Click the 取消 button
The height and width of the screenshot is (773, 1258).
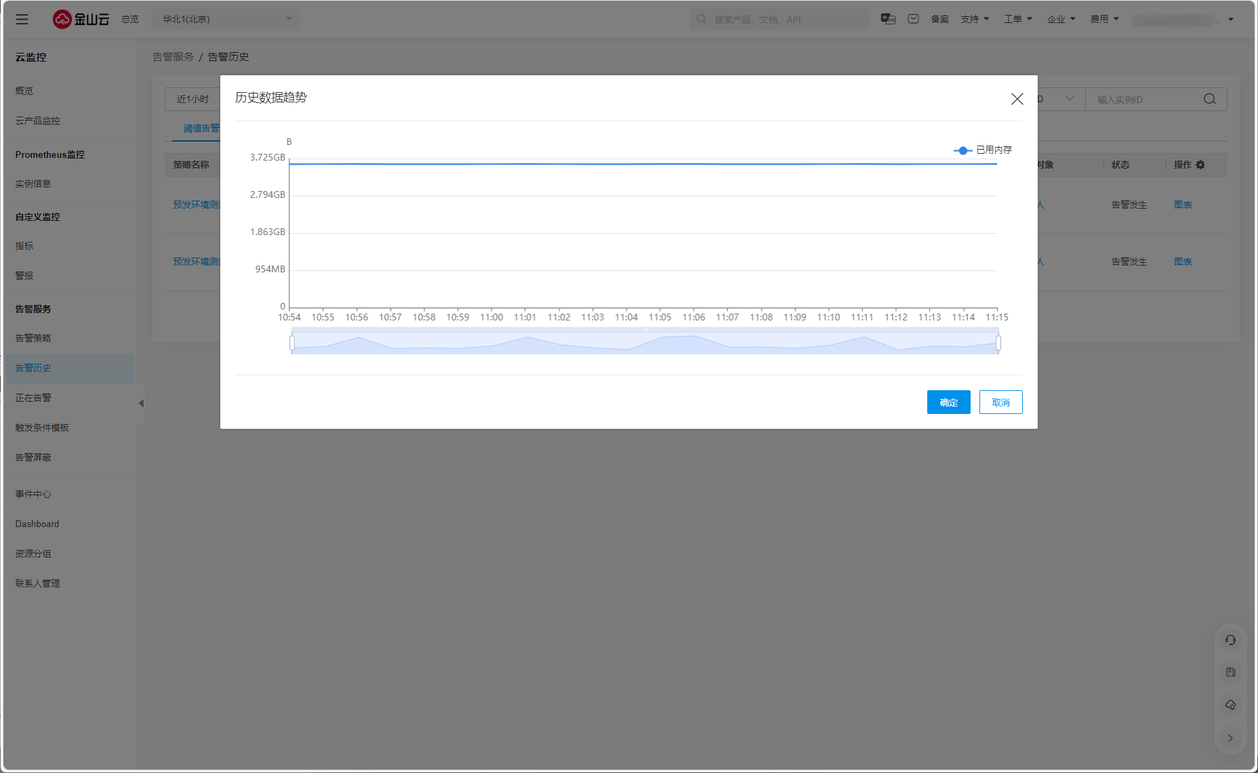pyautogui.click(x=1001, y=402)
